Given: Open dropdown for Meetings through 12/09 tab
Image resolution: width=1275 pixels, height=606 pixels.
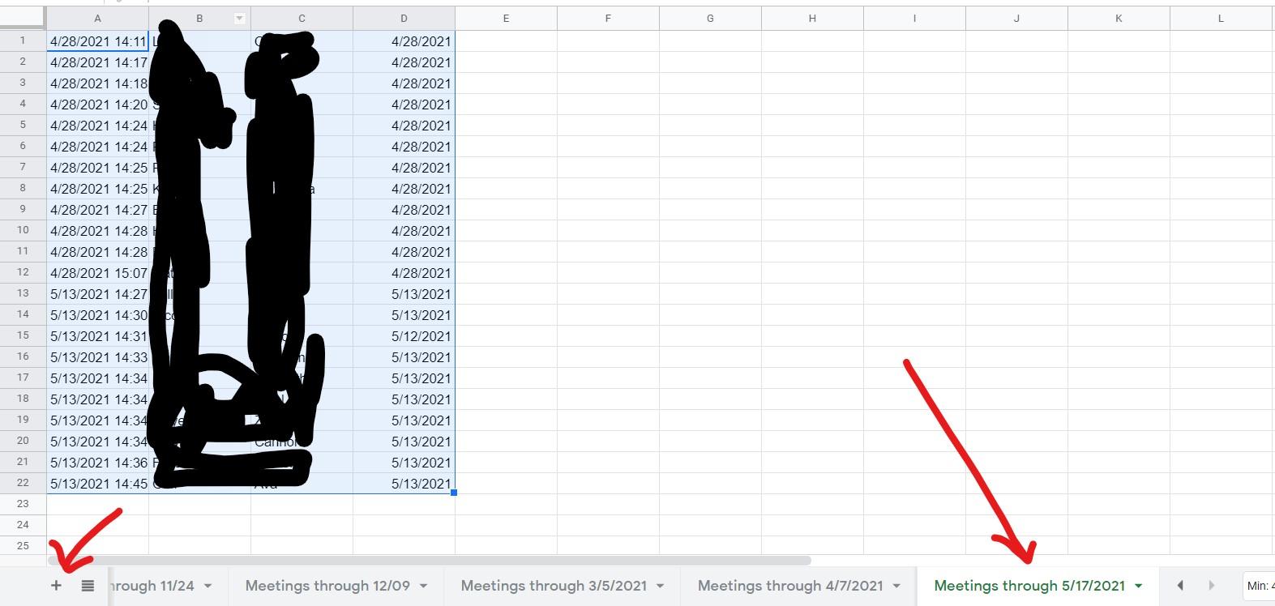Looking at the screenshot, I should pos(423,586).
